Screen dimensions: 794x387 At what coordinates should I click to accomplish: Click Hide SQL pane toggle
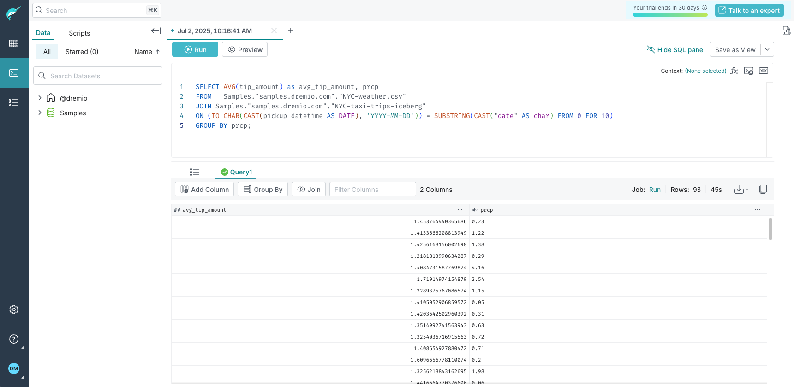tap(675, 50)
